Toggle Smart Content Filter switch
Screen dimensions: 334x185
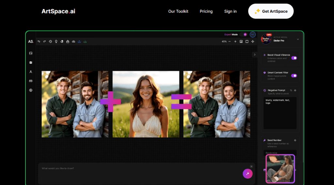[294, 76]
